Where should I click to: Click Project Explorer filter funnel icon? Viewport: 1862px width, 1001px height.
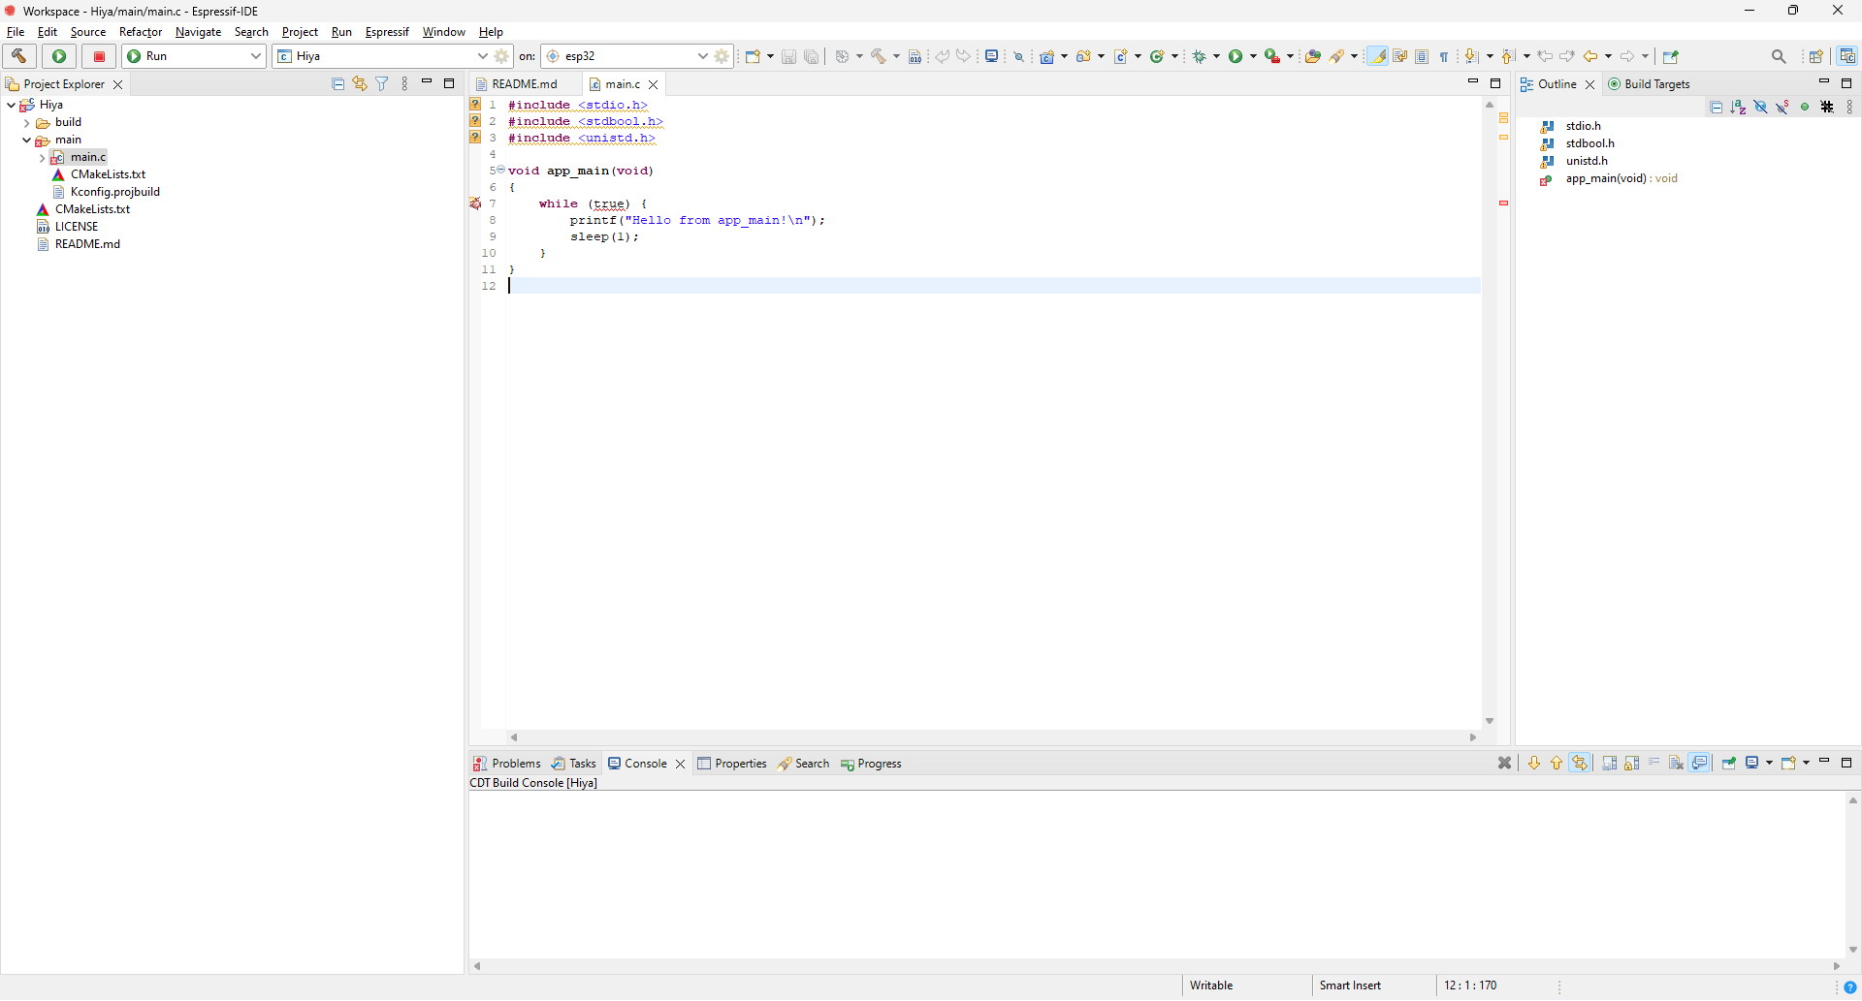click(382, 84)
